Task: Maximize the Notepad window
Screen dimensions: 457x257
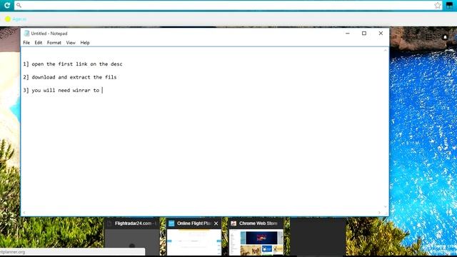Action: tap(364, 34)
